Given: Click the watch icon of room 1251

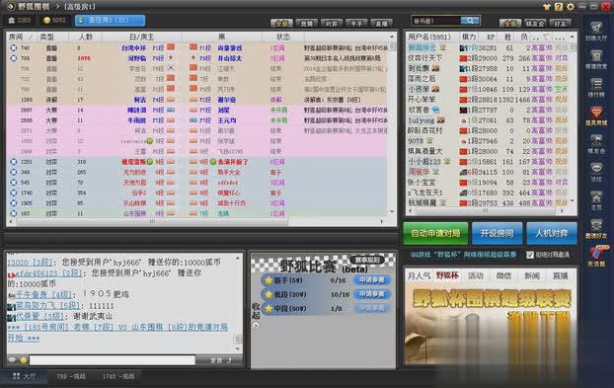Looking at the screenshot, I should click(x=14, y=162).
